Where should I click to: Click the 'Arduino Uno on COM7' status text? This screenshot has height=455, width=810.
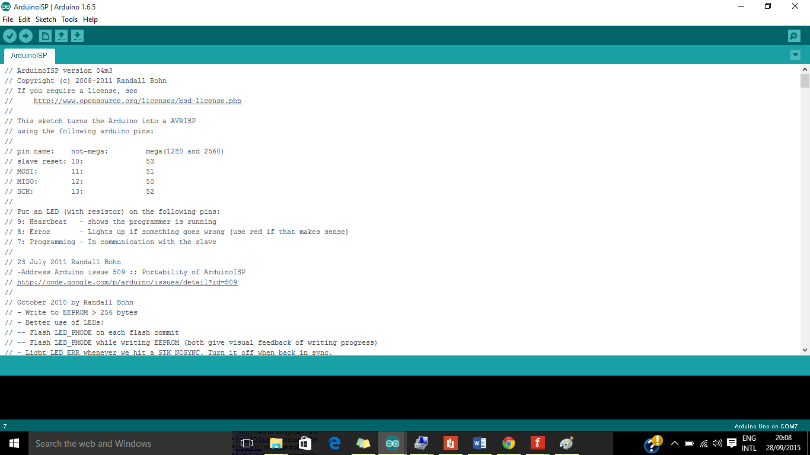pyautogui.click(x=766, y=426)
